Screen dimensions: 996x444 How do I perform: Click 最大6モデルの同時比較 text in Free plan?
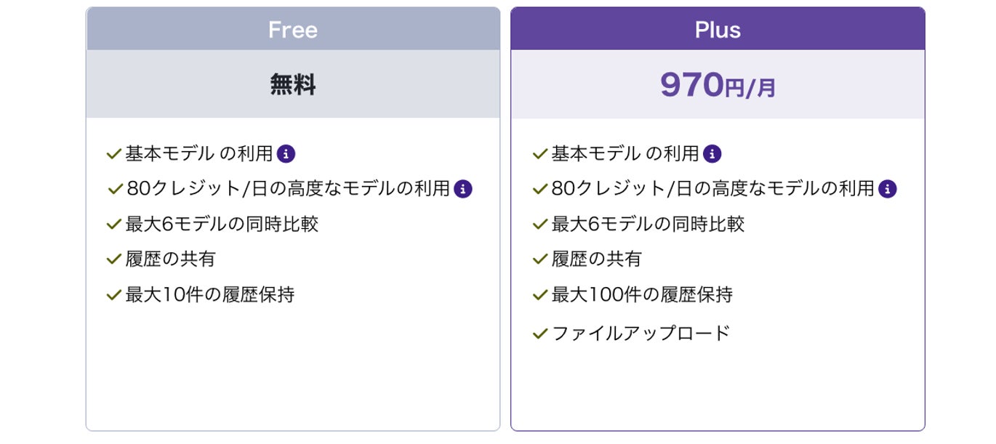[222, 224]
